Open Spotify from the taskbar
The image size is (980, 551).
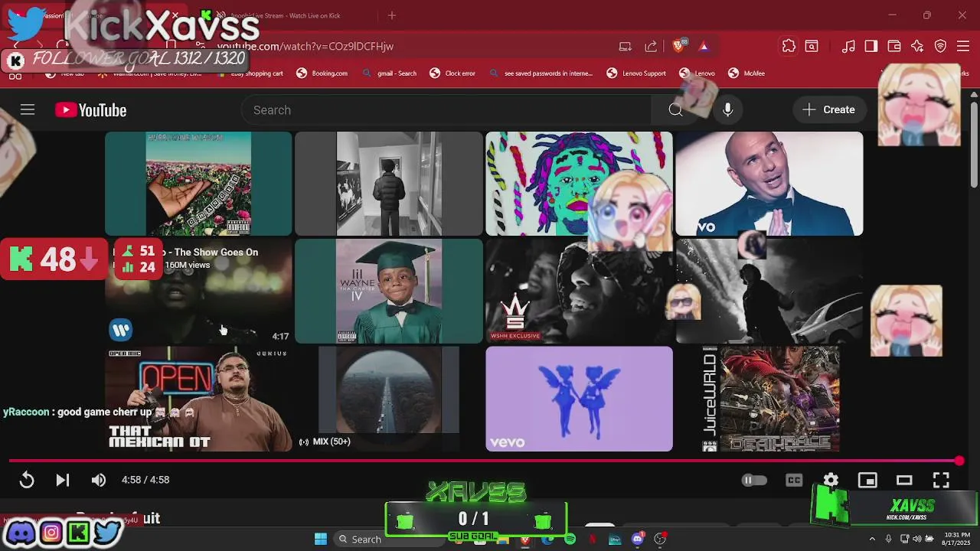[x=570, y=539]
